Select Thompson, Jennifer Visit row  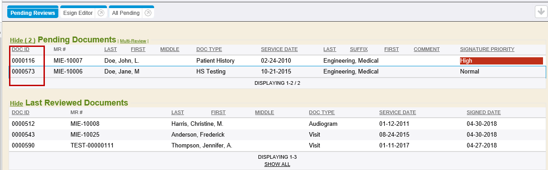[277, 146]
